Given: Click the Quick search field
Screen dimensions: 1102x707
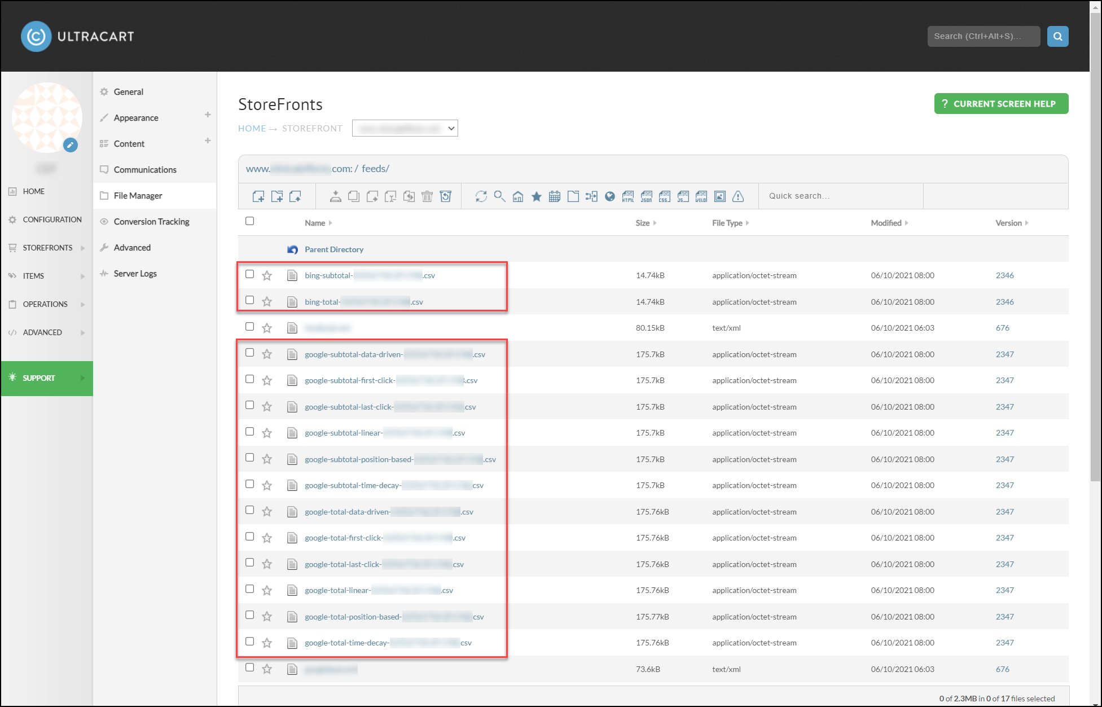Looking at the screenshot, I should [841, 196].
